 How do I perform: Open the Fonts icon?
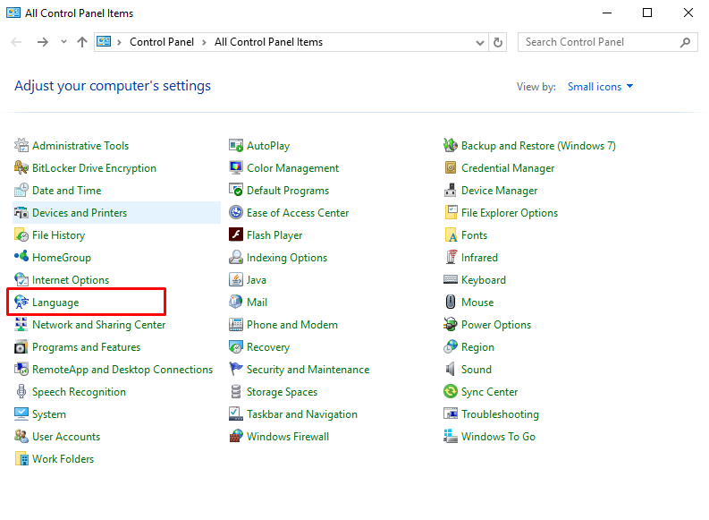[x=451, y=234]
